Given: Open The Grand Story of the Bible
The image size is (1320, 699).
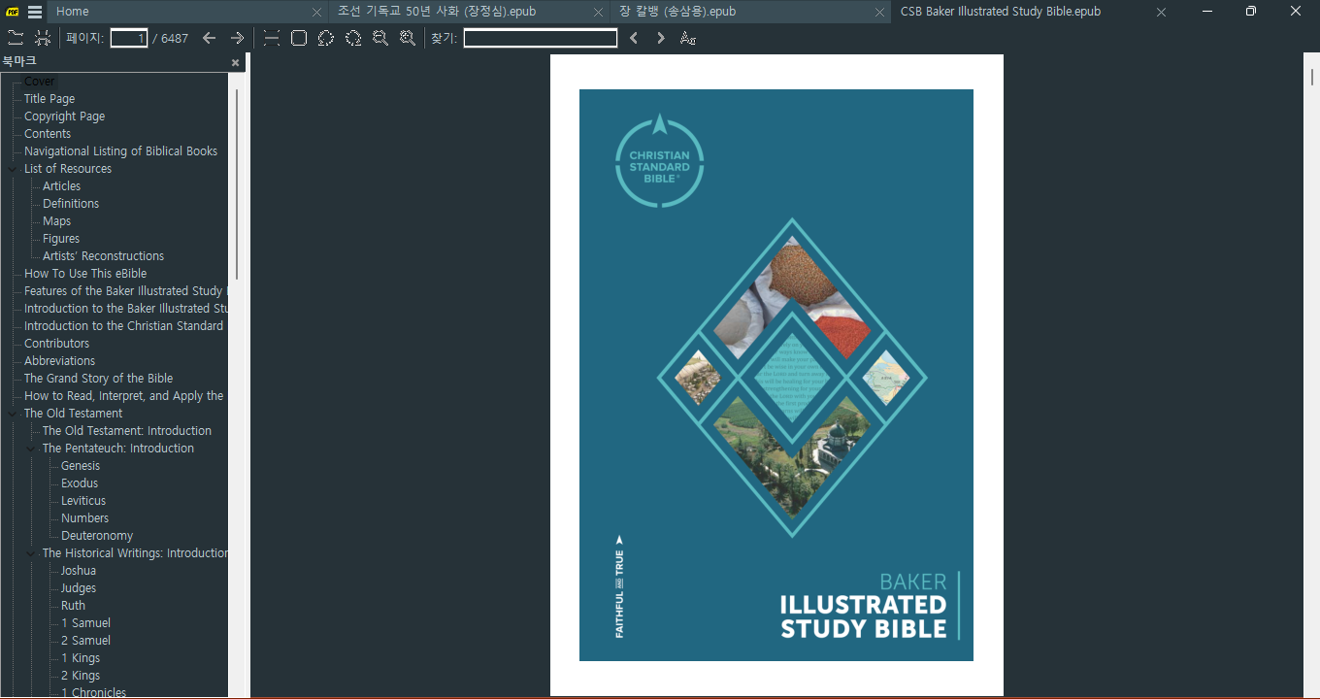Looking at the screenshot, I should [x=98, y=379].
